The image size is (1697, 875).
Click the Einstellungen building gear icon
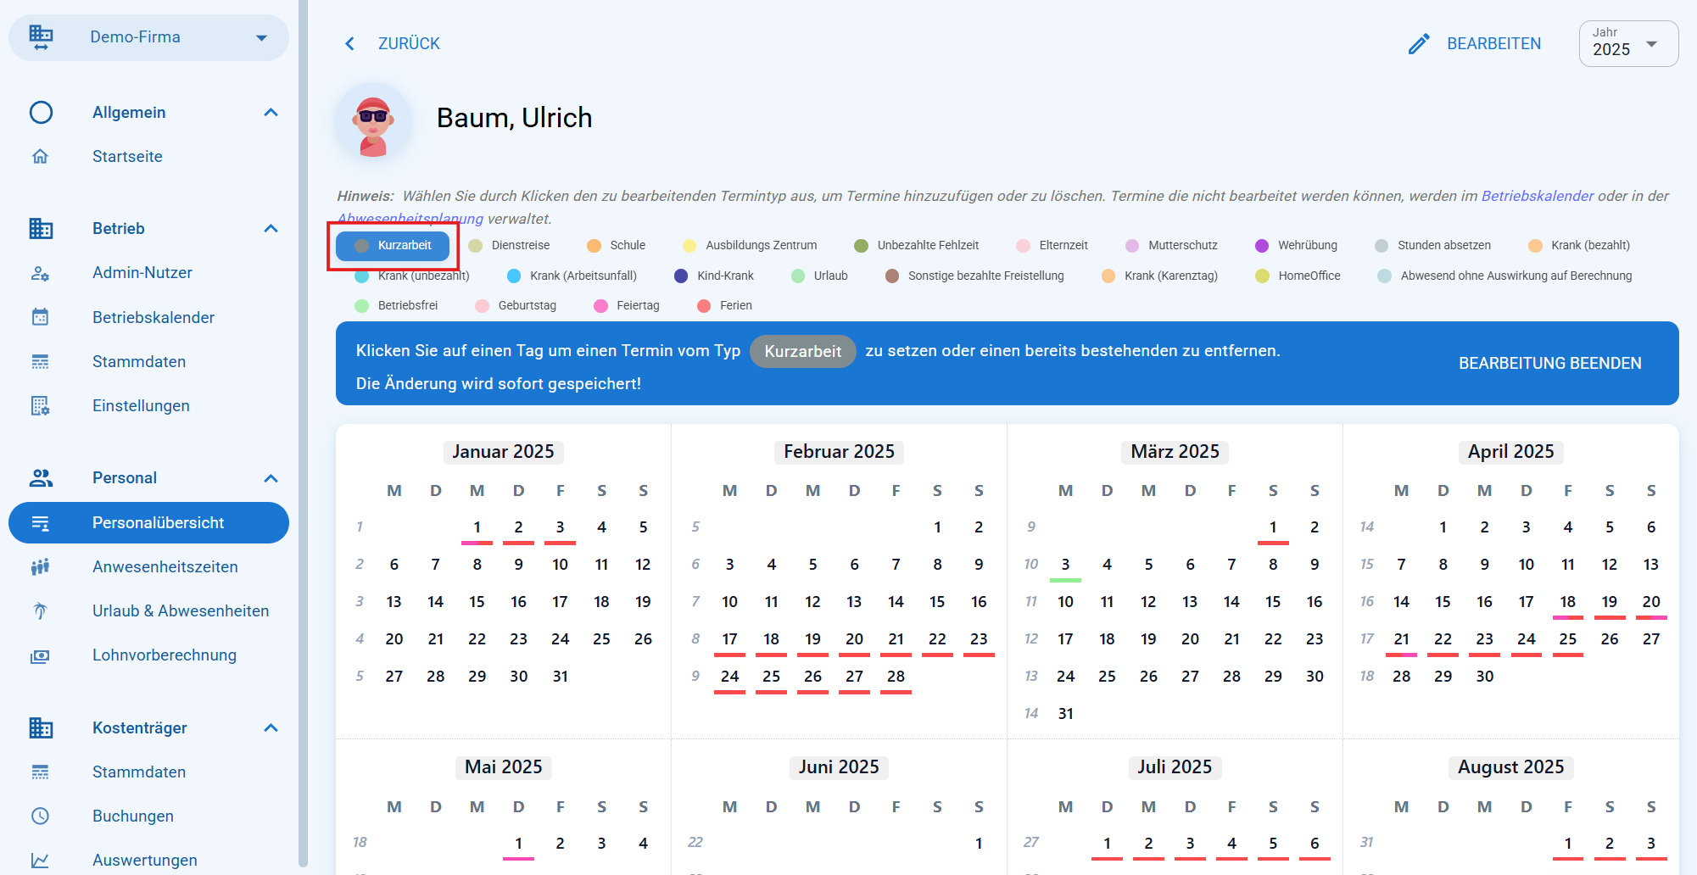[40, 406]
